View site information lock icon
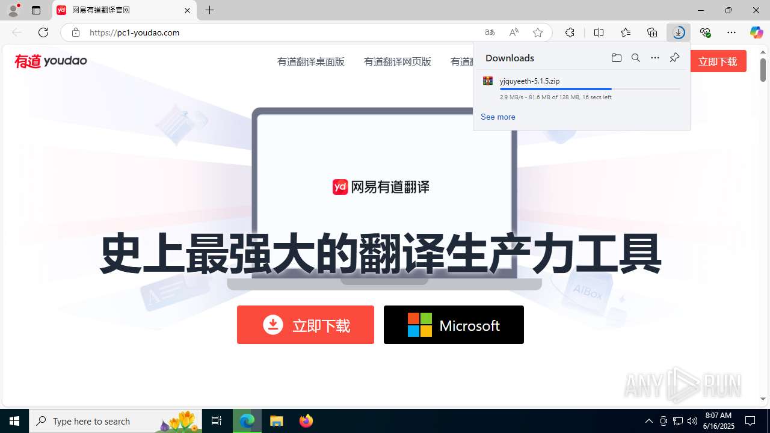This screenshot has height=433, width=770. (x=75, y=32)
